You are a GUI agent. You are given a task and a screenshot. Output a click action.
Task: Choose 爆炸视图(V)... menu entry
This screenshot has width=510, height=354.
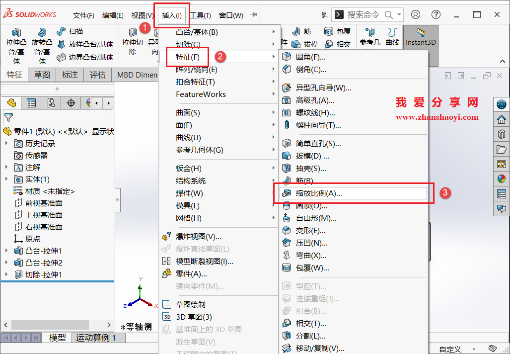click(219, 237)
